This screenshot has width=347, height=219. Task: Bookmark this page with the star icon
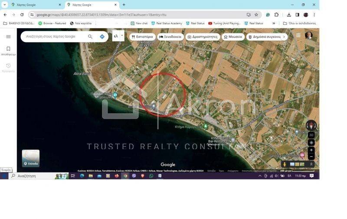(x=256, y=15)
